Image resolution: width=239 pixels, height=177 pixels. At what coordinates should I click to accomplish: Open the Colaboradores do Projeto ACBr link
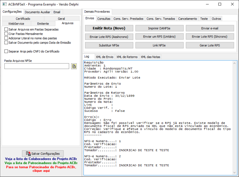pos(41,159)
